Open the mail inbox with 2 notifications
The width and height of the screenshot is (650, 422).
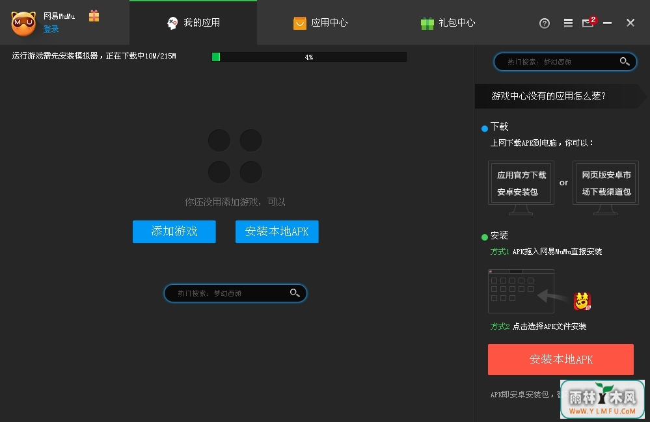click(589, 22)
